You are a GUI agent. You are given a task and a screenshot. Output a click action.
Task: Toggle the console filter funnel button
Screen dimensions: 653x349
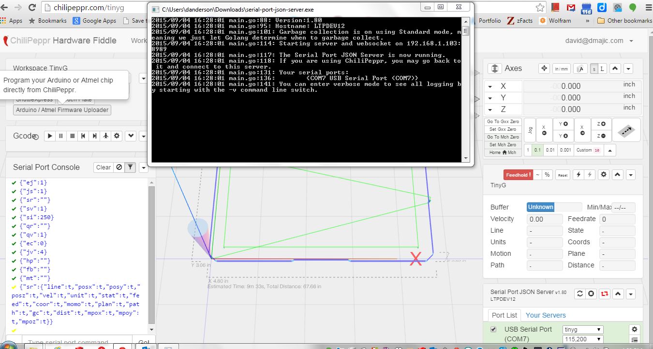click(x=130, y=168)
